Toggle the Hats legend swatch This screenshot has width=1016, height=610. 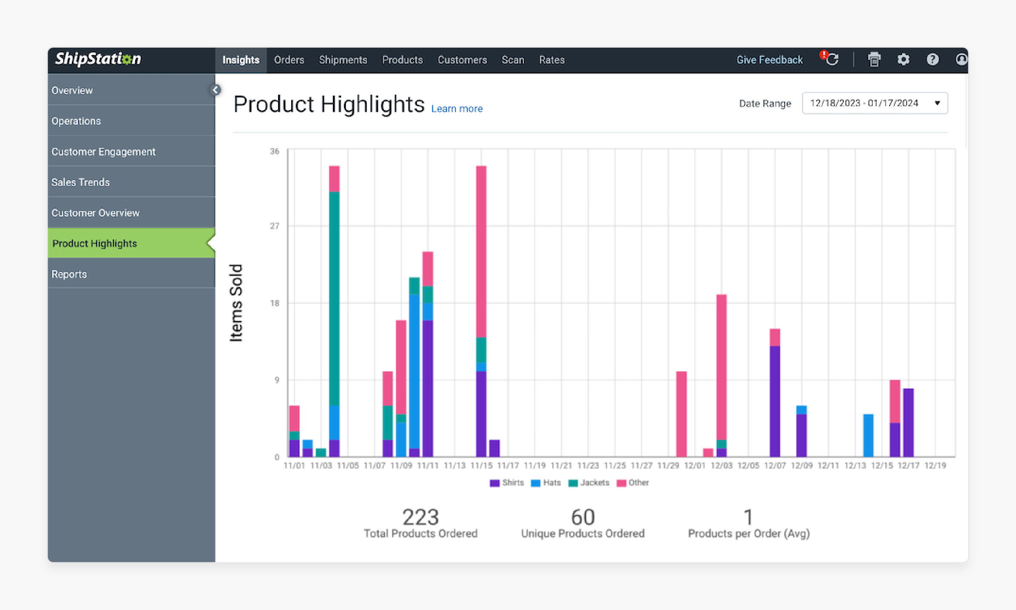(x=535, y=483)
